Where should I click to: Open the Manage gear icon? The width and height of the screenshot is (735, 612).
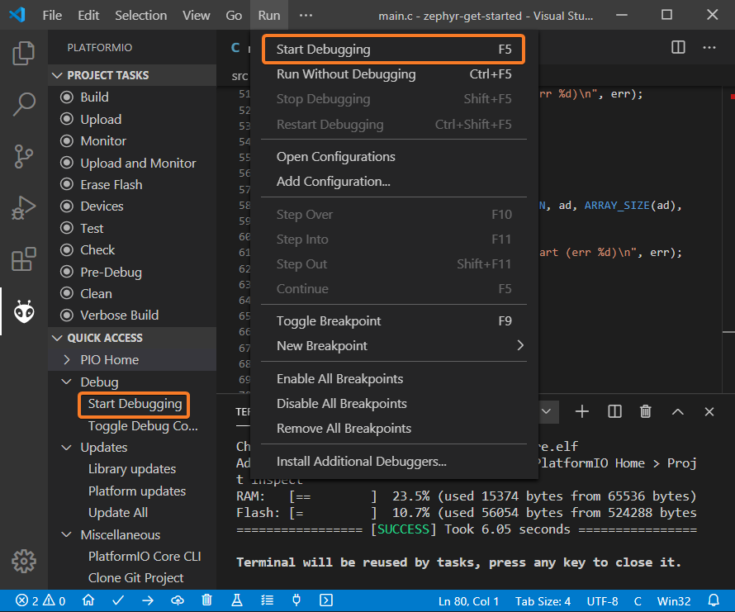point(23,561)
